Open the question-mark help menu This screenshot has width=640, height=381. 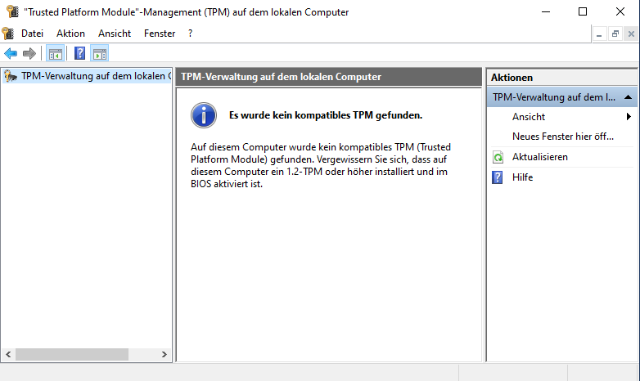(190, 34)
